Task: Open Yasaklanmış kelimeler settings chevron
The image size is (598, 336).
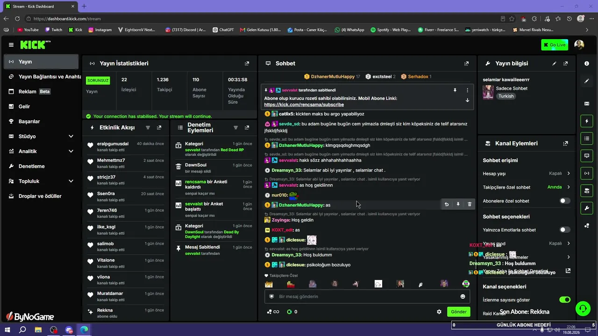Action: [x=569, y=257]
